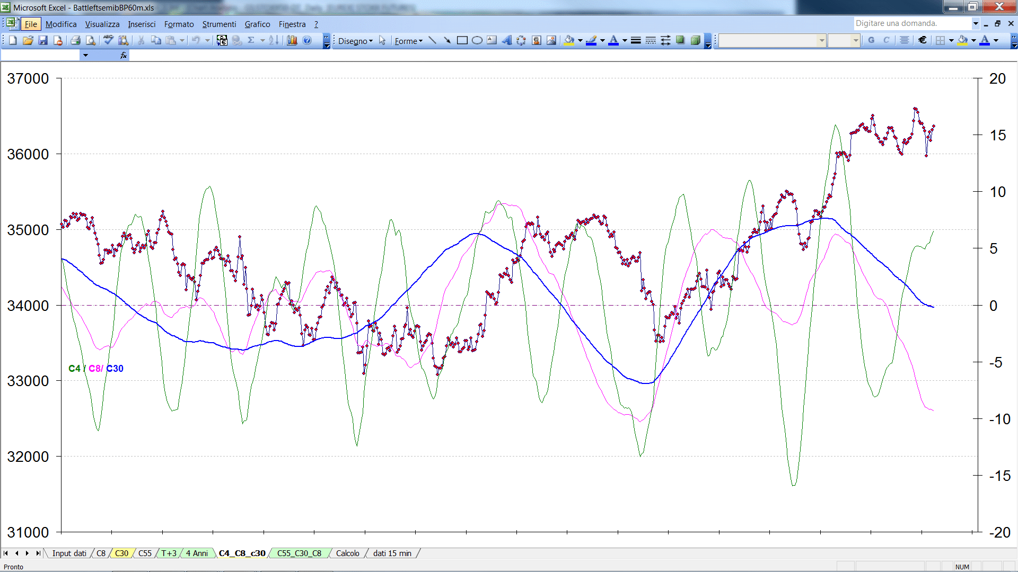Open the Name Box dropdown arrow
Viewport: 1018px width, 572px height.
click(85, 55)
